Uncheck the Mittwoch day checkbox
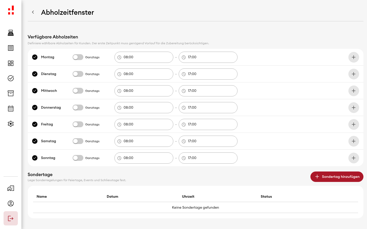This screenshot has height=229, width=367. click(x=35, y=91)
